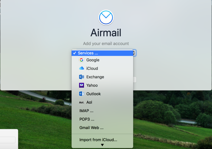Select the checked Services ... header item
The width and height of the screenshot is (212, 149).
102,53
